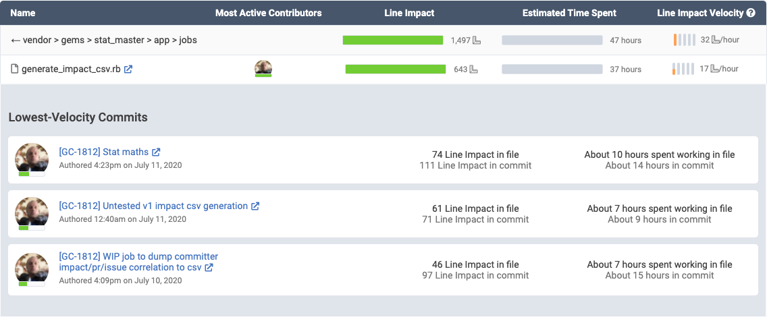This screenshot has width=767, height=317.
Task: Click line impact icon next to 643
Action: tap(474, 69)
